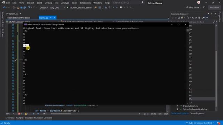223x125 pixels.
Task: Click the Live Share button
Action: coord(193,8)
